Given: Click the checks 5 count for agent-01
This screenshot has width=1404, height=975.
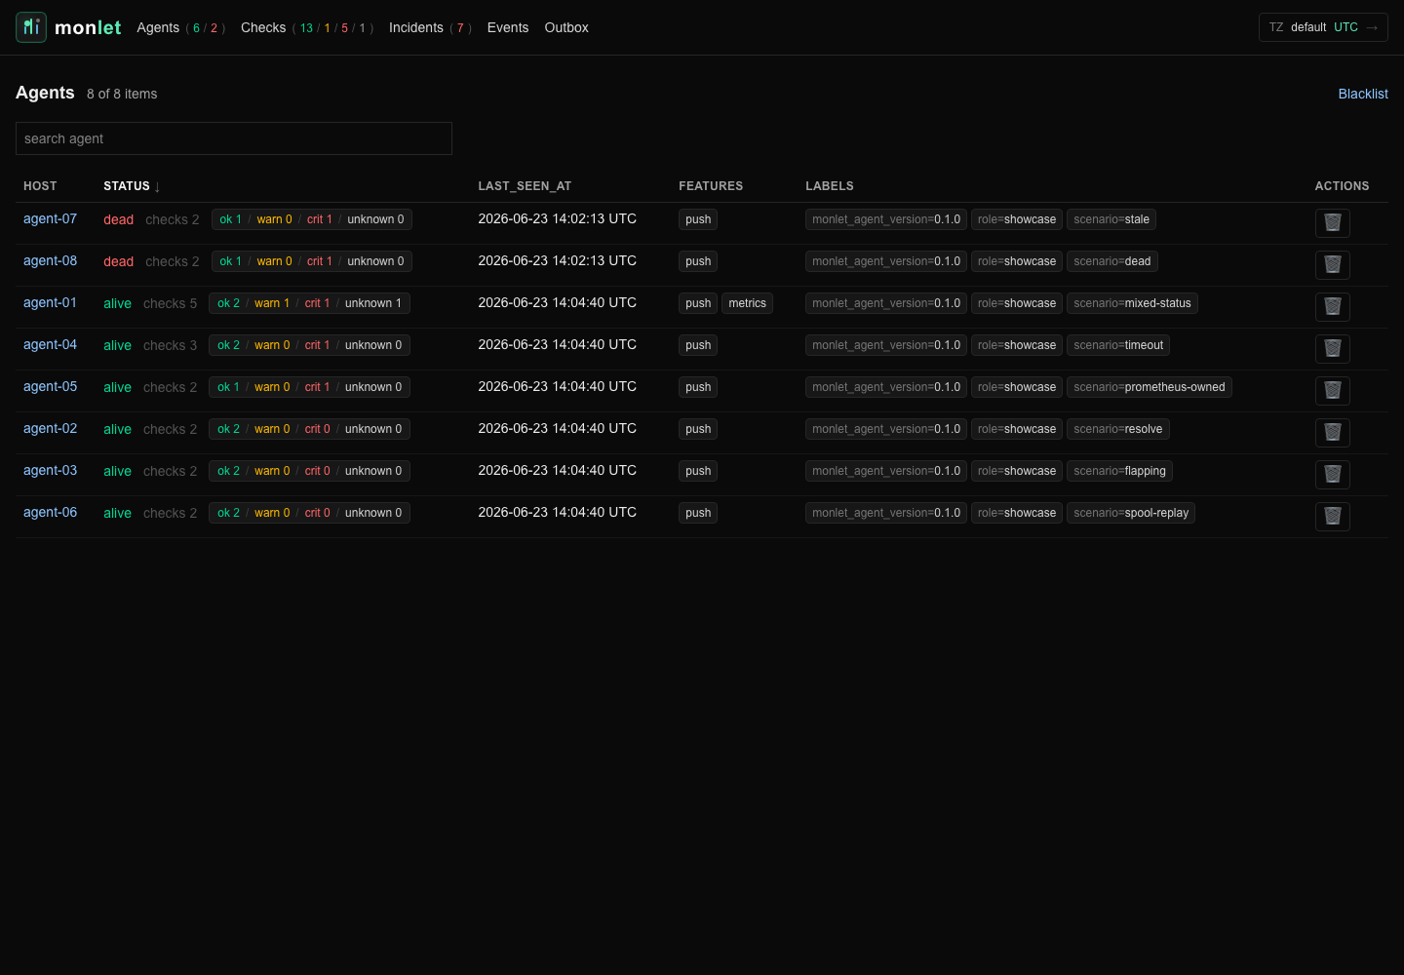Looking at the screenshot, I should coord(170,303).
